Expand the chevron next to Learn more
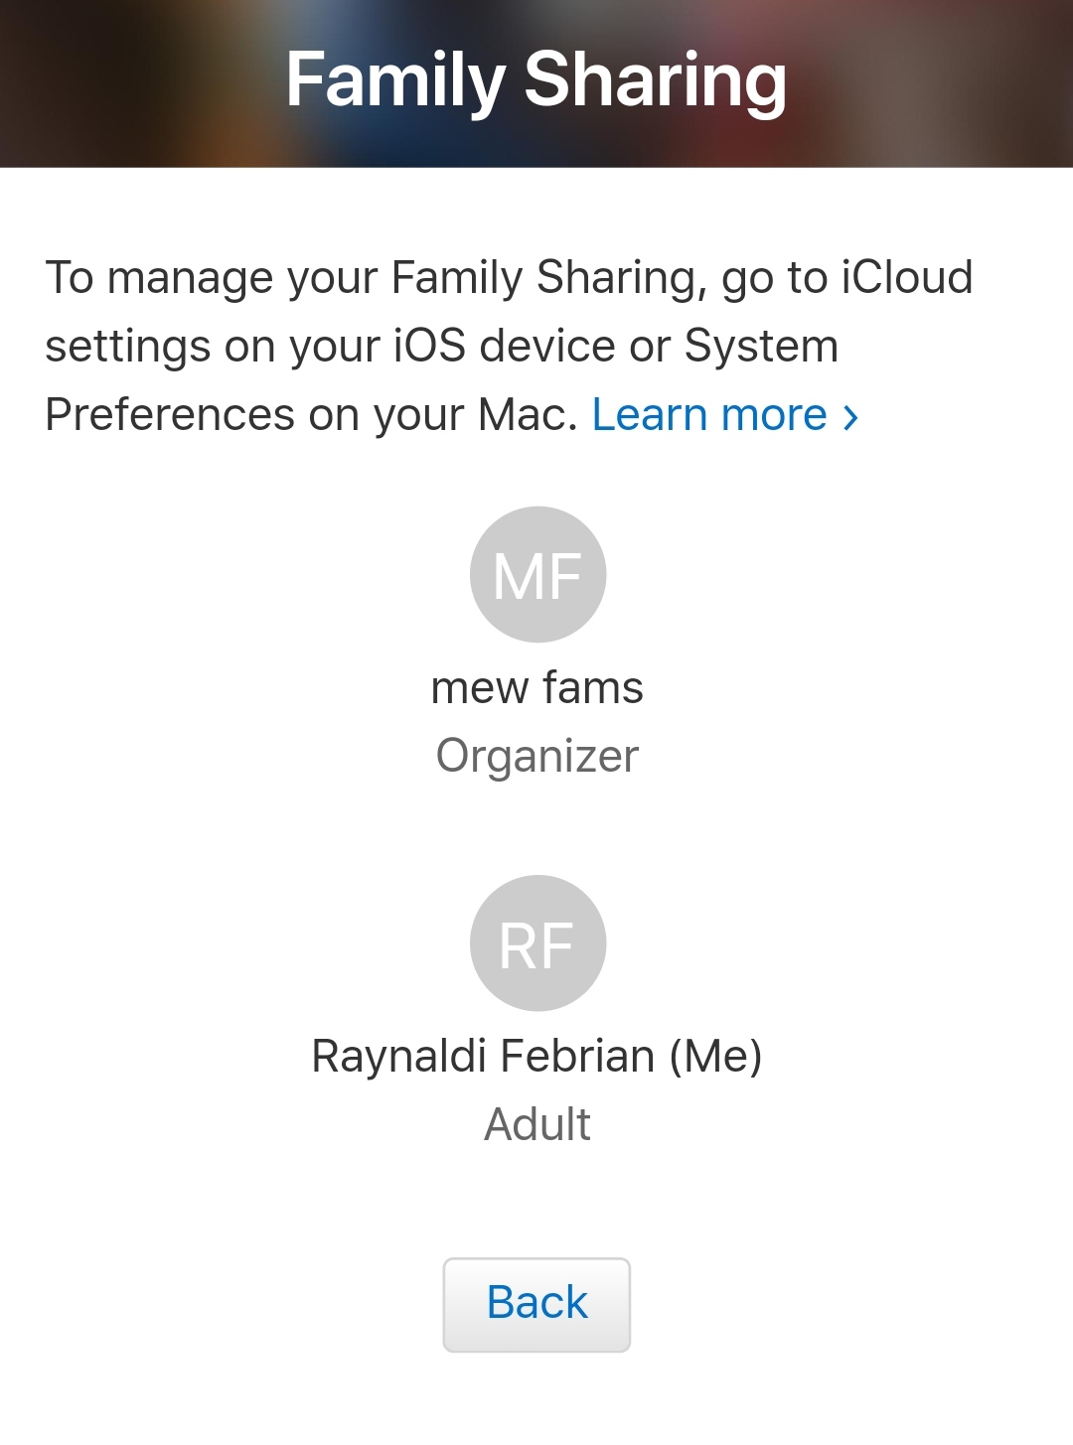 [x=849, y=414]
